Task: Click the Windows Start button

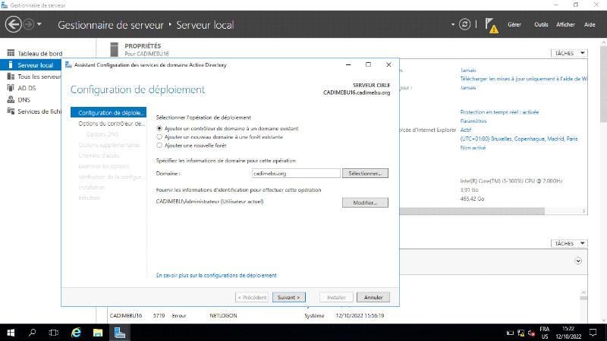Action: coord(11,332)
